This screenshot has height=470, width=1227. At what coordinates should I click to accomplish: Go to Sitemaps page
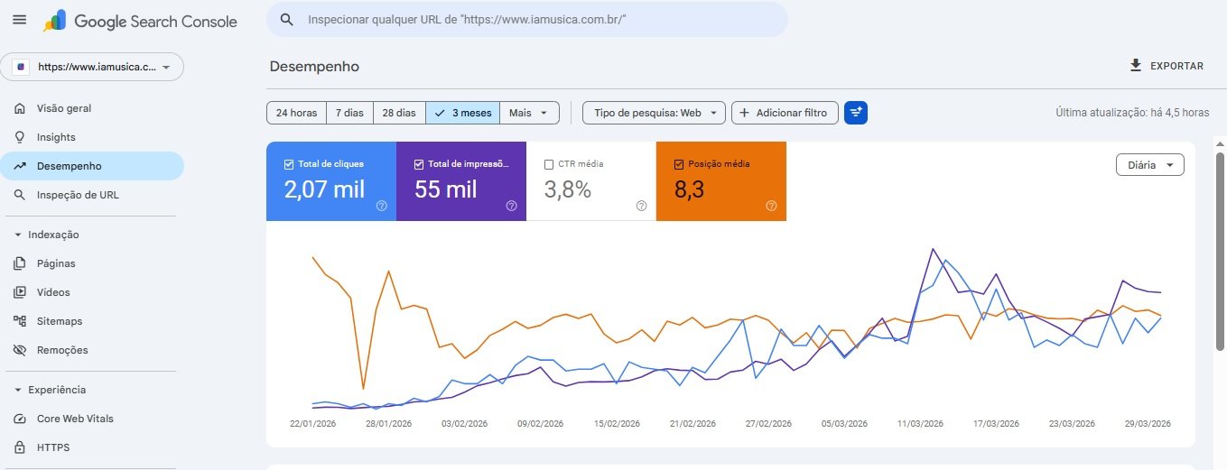[x=60, y=321]
